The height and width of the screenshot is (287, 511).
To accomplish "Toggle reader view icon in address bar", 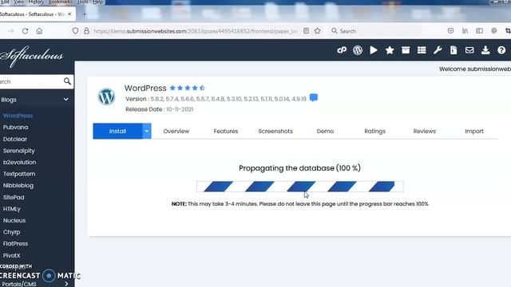I will coord(306,31).
